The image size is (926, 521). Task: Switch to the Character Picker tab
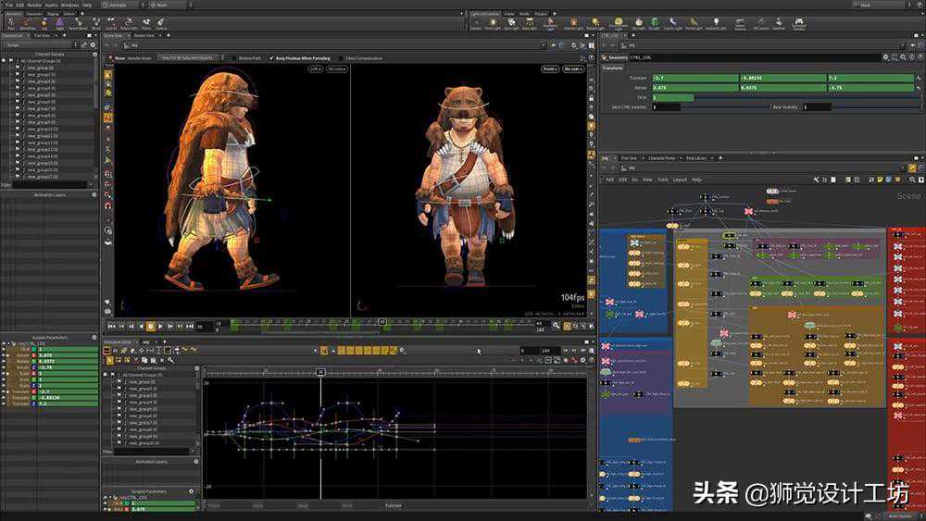[663, 158]
